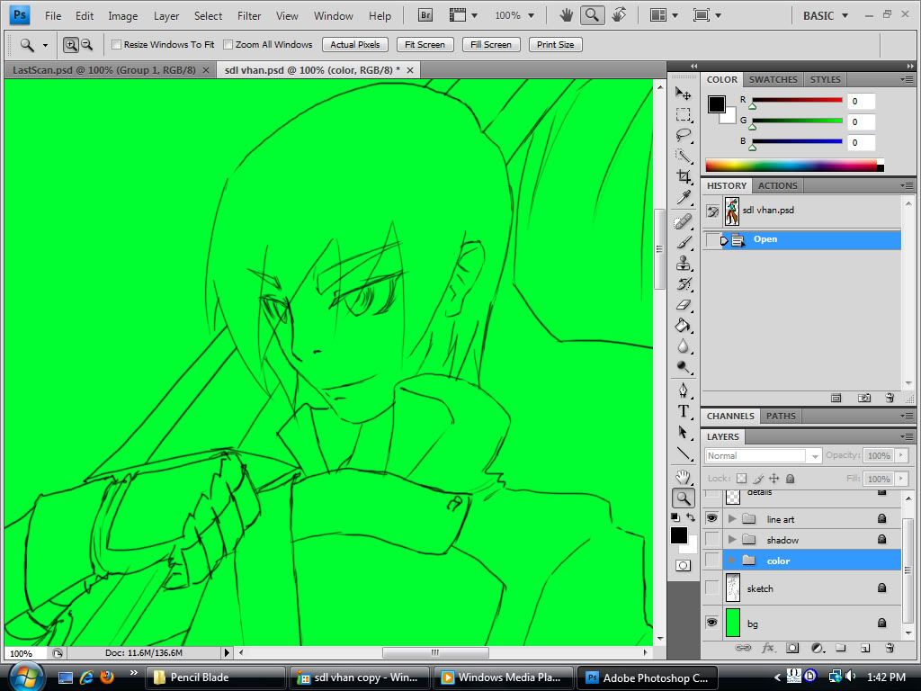This screenshot has width=921, height=691.
Task: Select the Eraser tool
Action: [x=683, y=302]
